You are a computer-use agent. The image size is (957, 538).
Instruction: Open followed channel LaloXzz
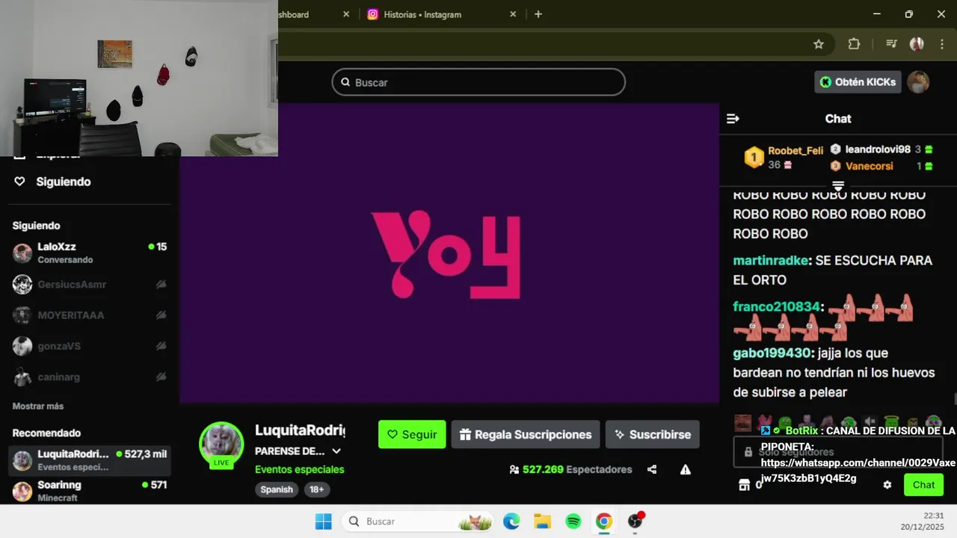click(90, 253)
